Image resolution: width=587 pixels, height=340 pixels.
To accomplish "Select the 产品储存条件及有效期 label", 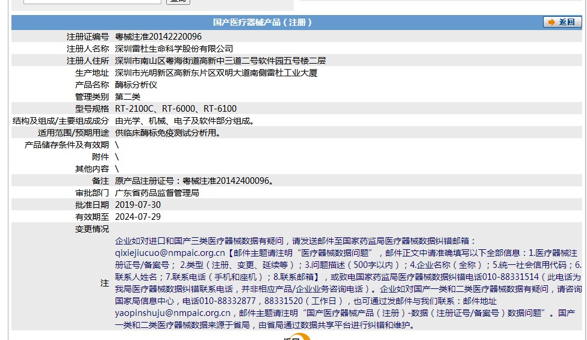I will [67, 145].
